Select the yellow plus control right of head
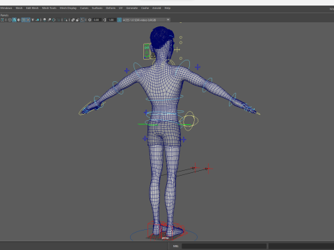Image resolution: width=334 pixels, height=250 pixels. pyautogui.click(x=177, y=49)
